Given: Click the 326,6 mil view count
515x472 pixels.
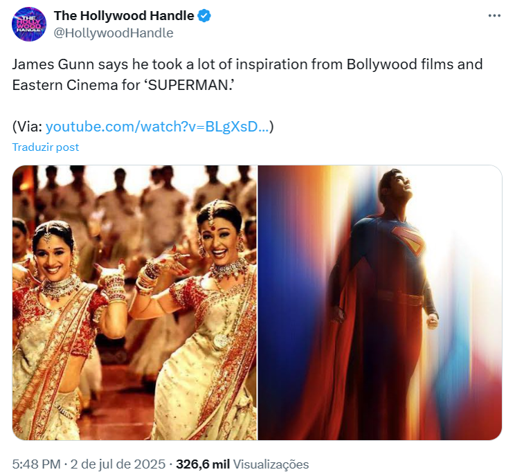Looking at the screenshot, I should coord(203,464).
